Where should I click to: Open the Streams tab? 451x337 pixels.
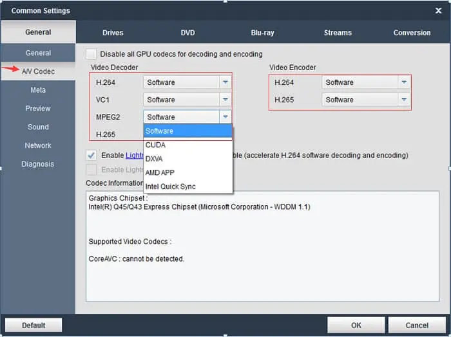[338, 33]
